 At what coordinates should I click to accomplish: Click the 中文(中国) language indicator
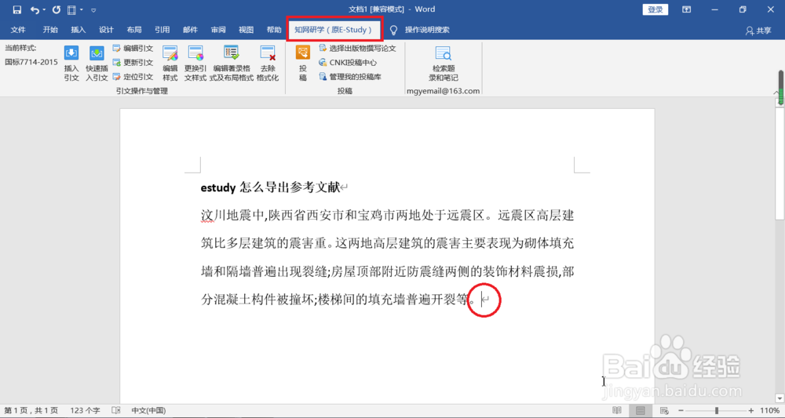click(x=148, y=410)
